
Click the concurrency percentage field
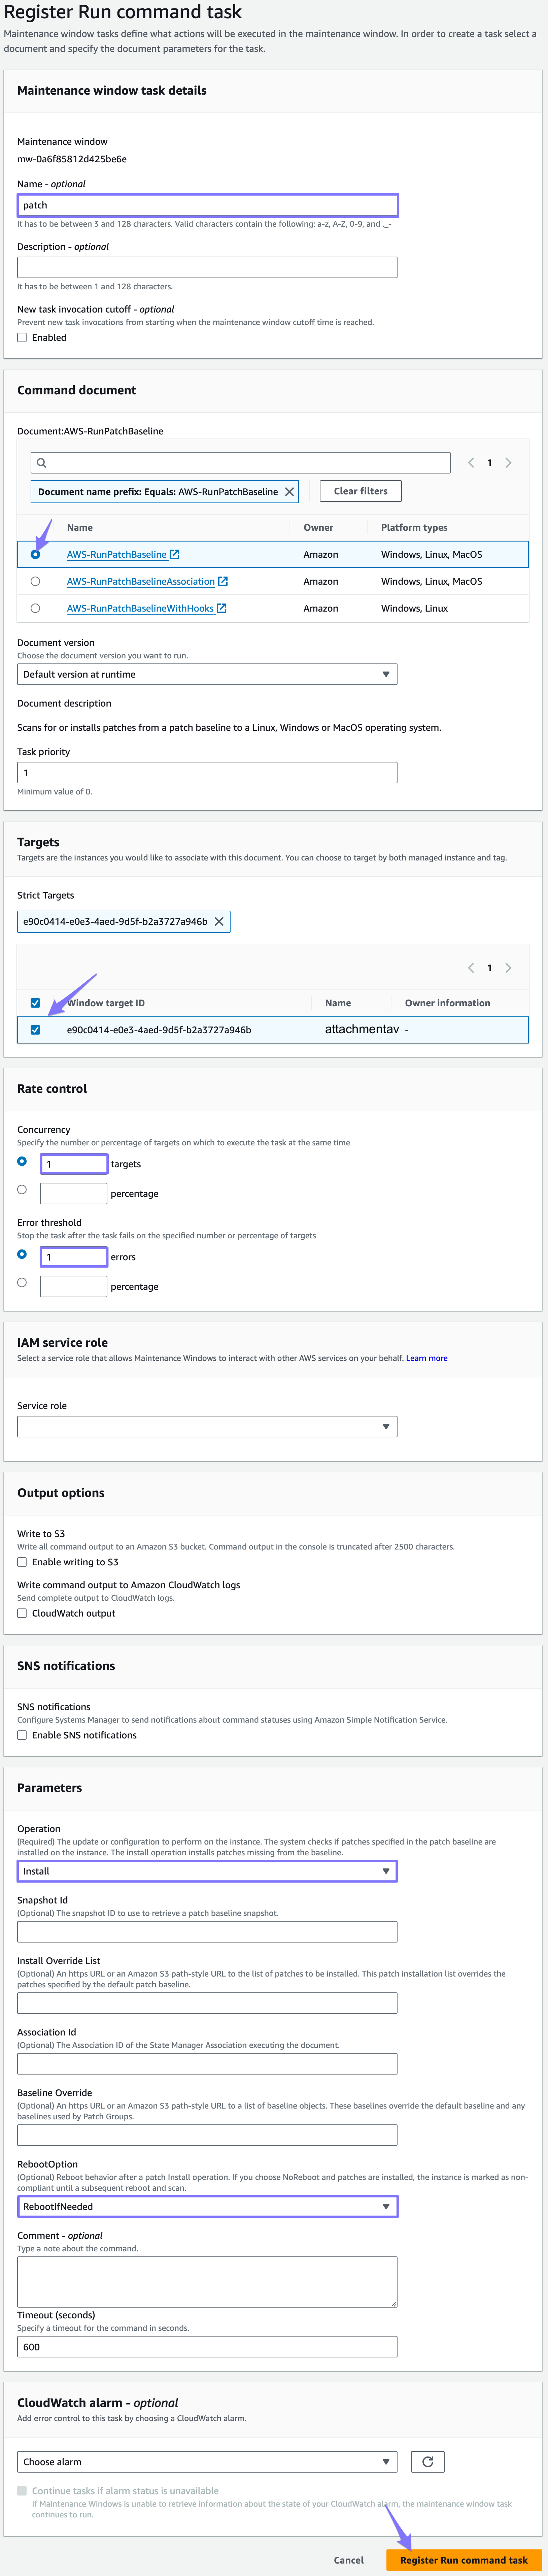(x=74, y=1193)
